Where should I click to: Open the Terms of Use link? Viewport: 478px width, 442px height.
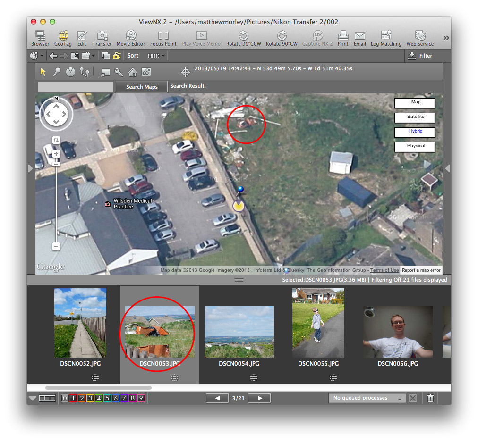tap(384, 270)
